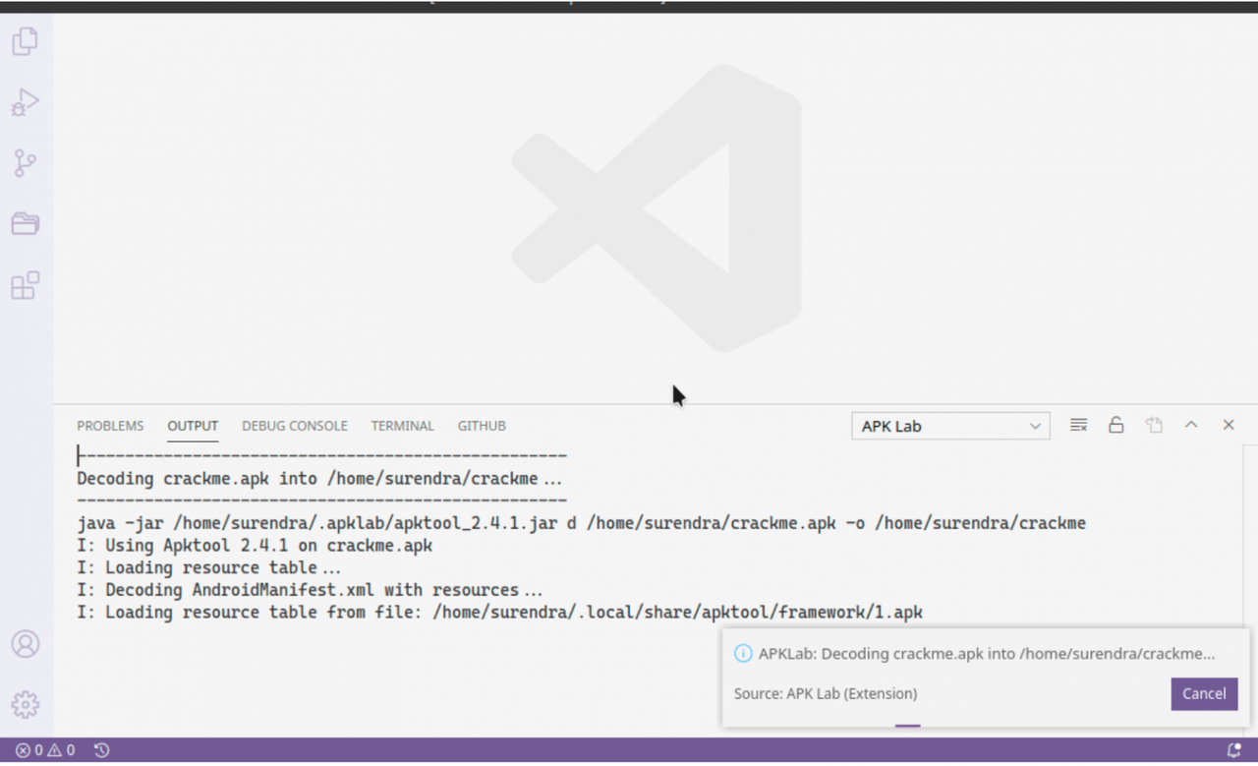The image size is (1258, 766).
Task: Click the 'Decoding crackme.apk into' output line
Action: click(319, 479)
